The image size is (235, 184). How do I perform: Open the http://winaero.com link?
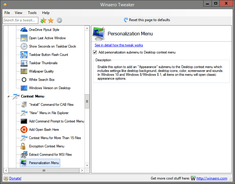tap(212, 178)
